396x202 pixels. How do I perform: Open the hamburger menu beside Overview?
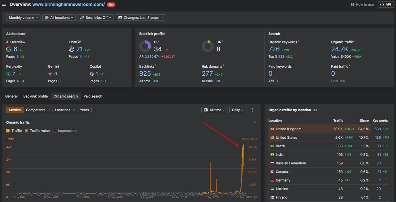pos(4,4)
